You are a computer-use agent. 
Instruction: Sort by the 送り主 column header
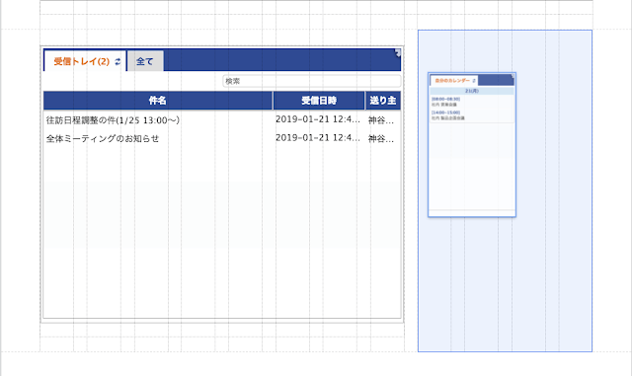(x=383, y=101)
